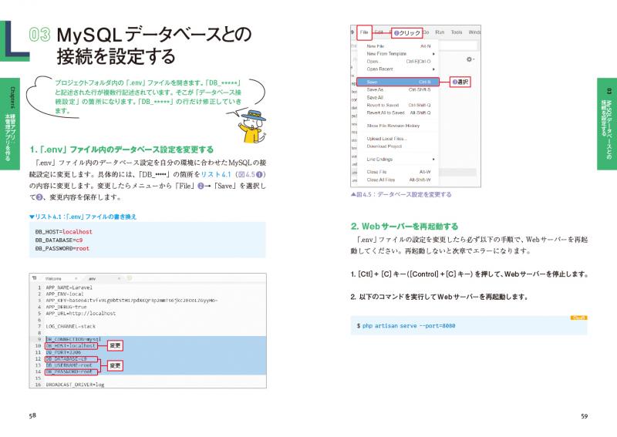Click line BROADCAST_DRIVER=log in the editor
The width and height of the screenshot is (617, 437).
(x=75, y=385)
